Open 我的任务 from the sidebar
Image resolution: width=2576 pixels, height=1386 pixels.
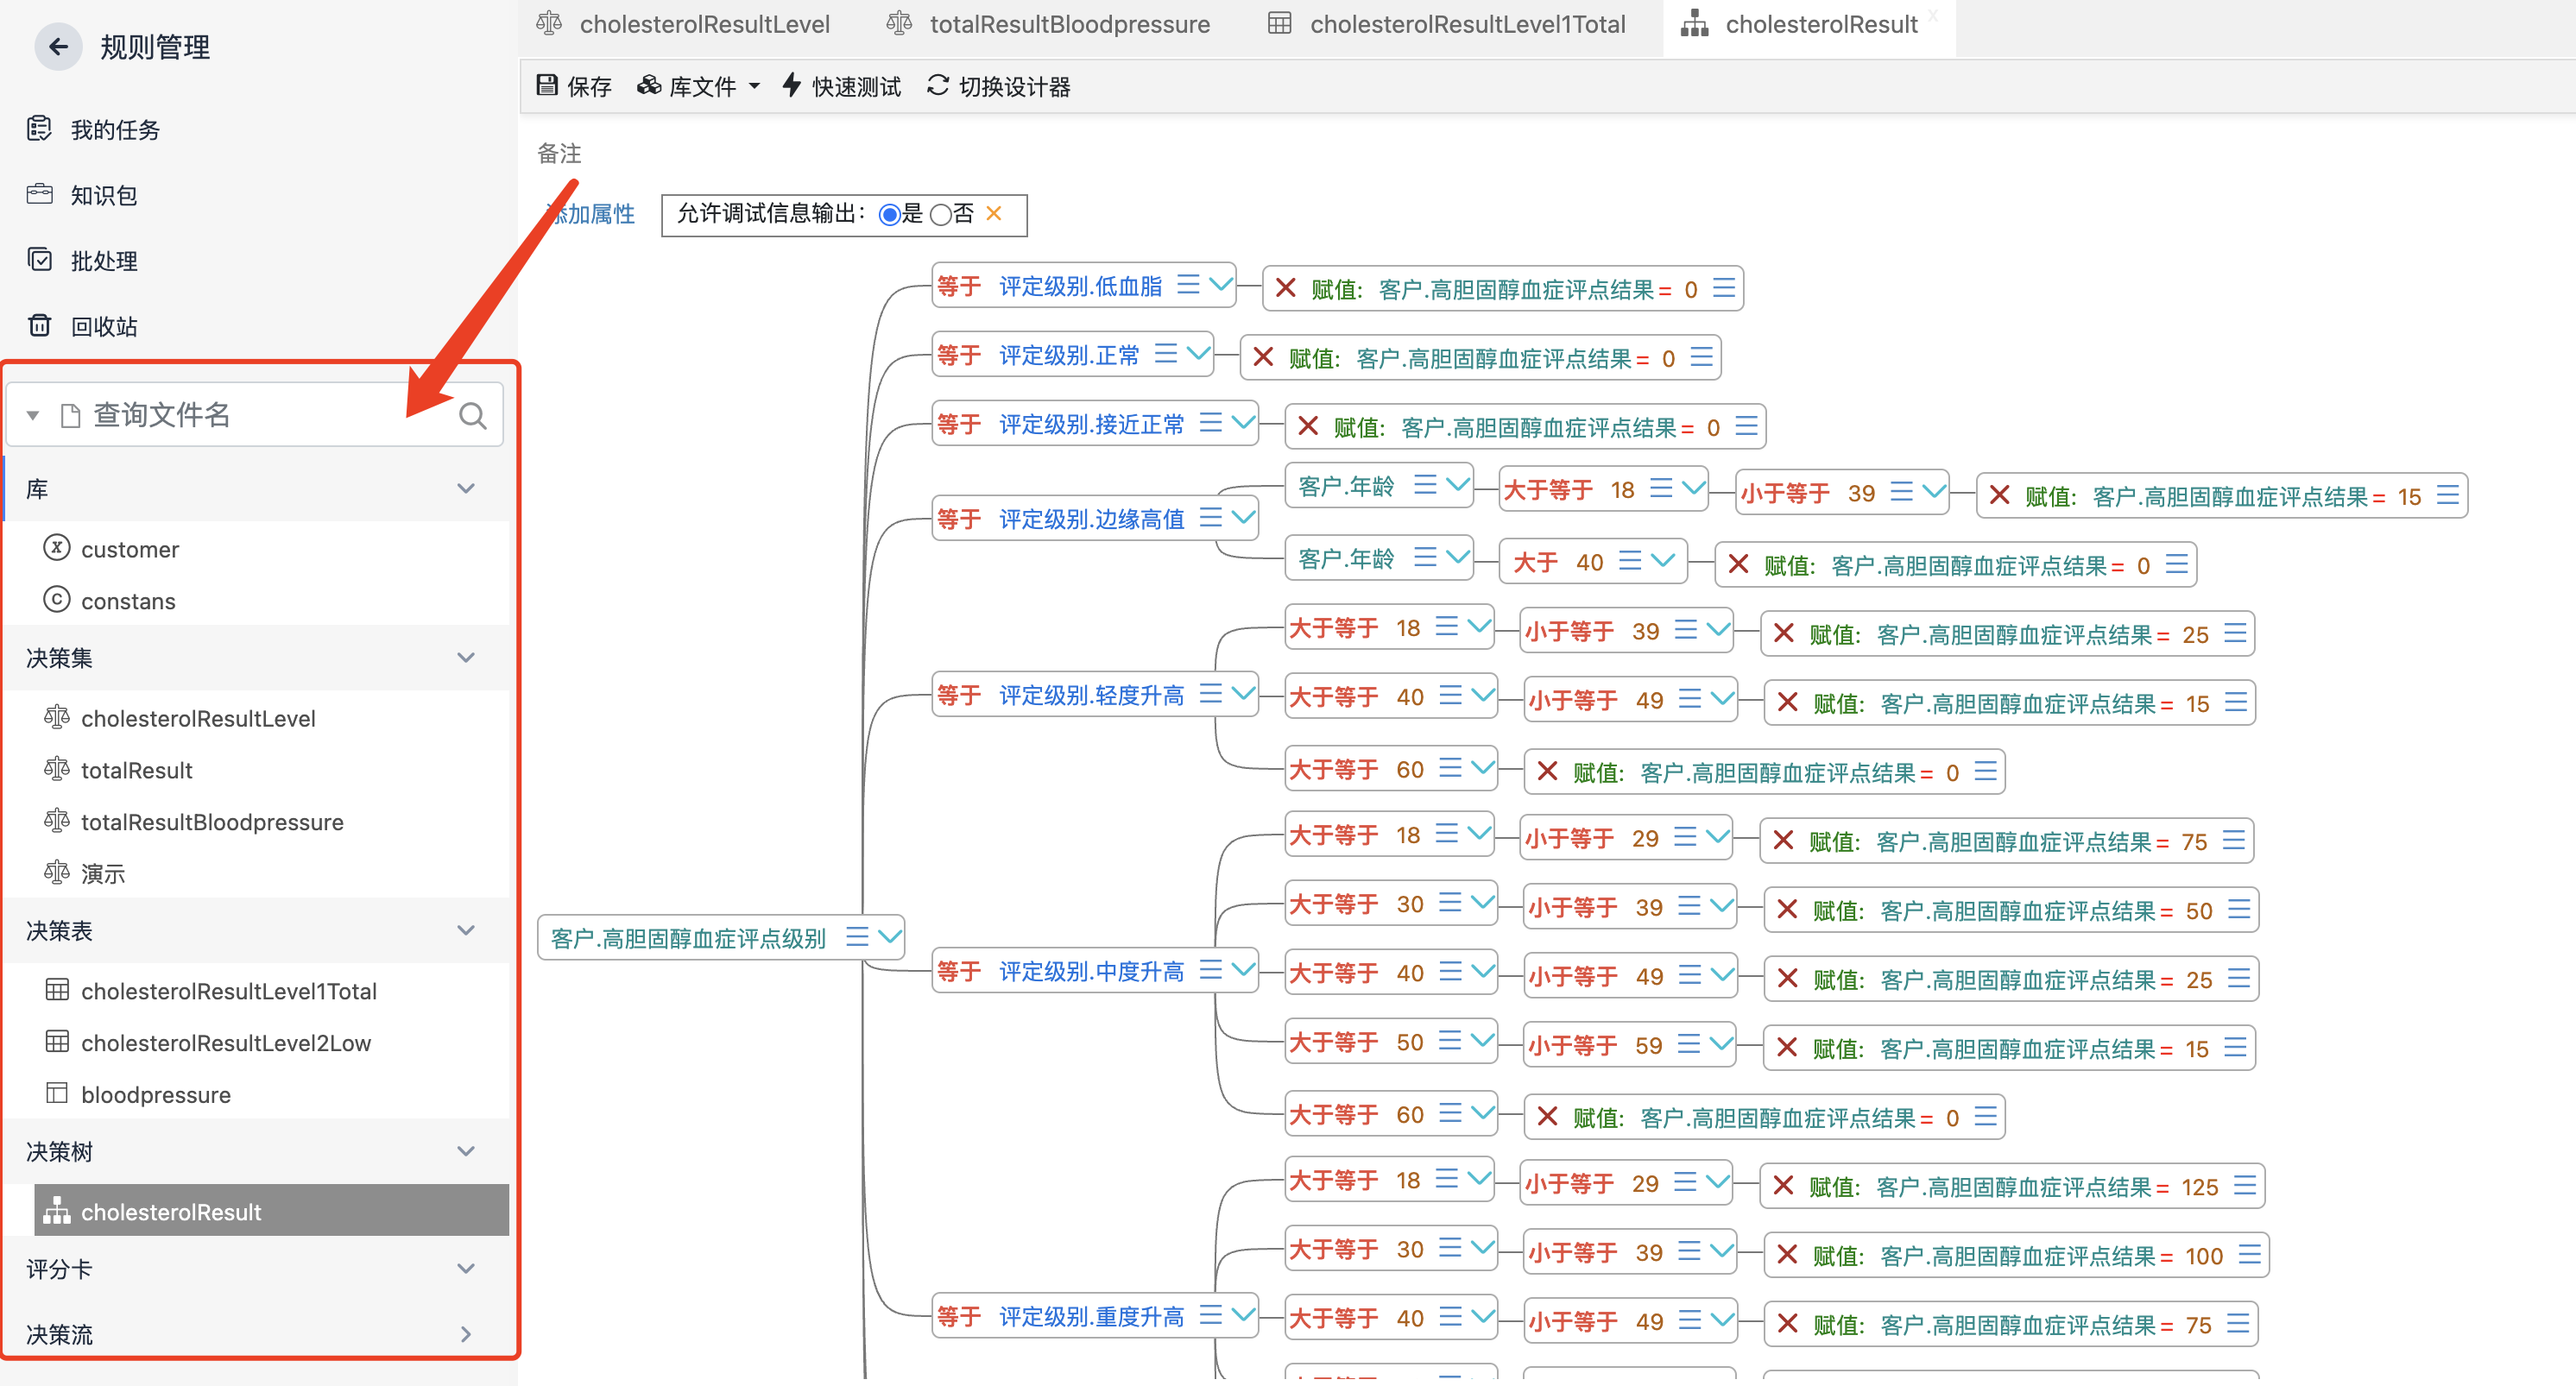click(114, 129)
